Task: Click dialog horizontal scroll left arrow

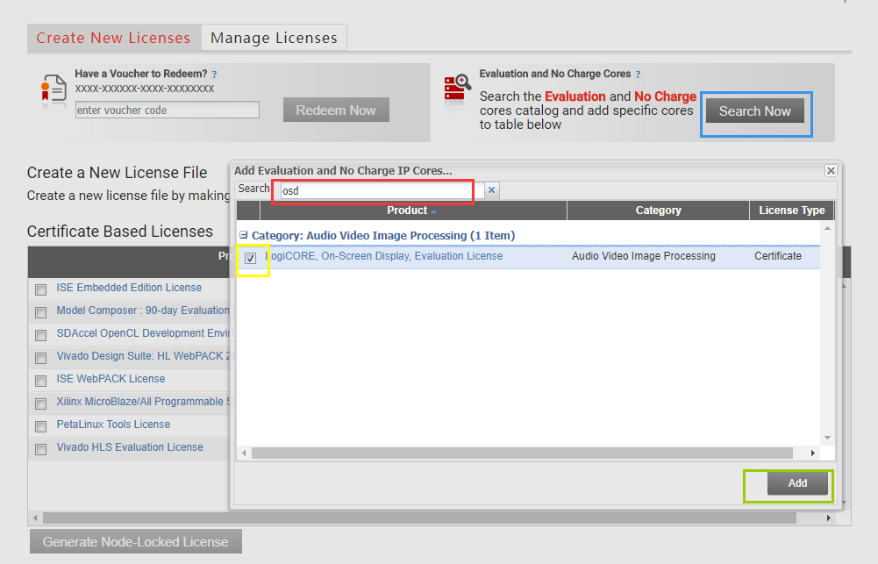Action: [244, 453]
